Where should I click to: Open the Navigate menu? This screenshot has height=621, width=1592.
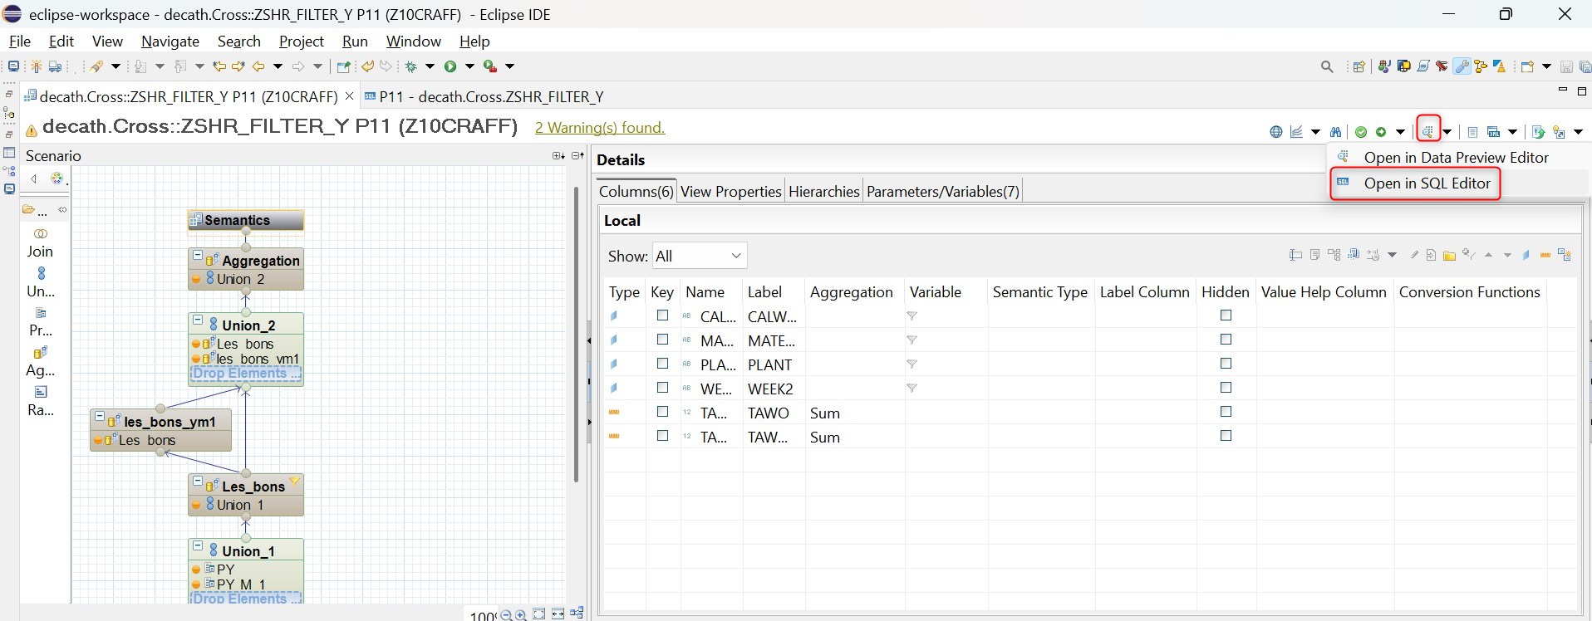170,42
